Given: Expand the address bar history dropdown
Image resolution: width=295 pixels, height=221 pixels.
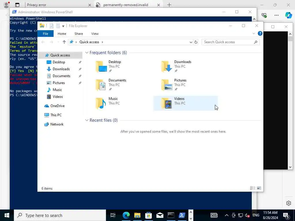Looking at the screenshot, I should [191, 42].
